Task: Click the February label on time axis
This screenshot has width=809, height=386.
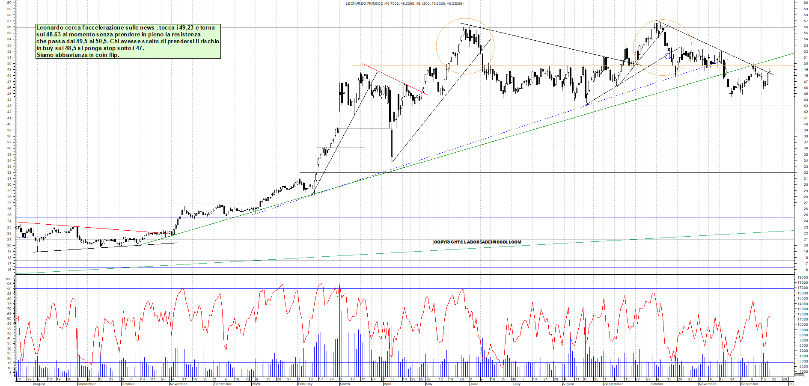Action: tap(305, 384)
